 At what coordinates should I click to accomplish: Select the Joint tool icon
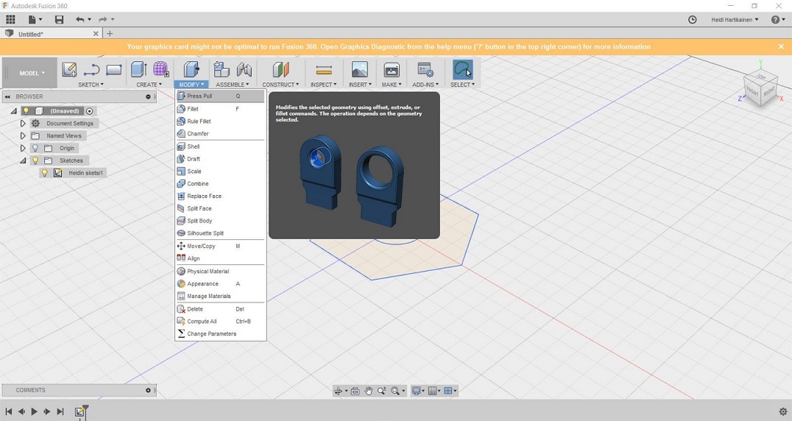pos(244,69)
